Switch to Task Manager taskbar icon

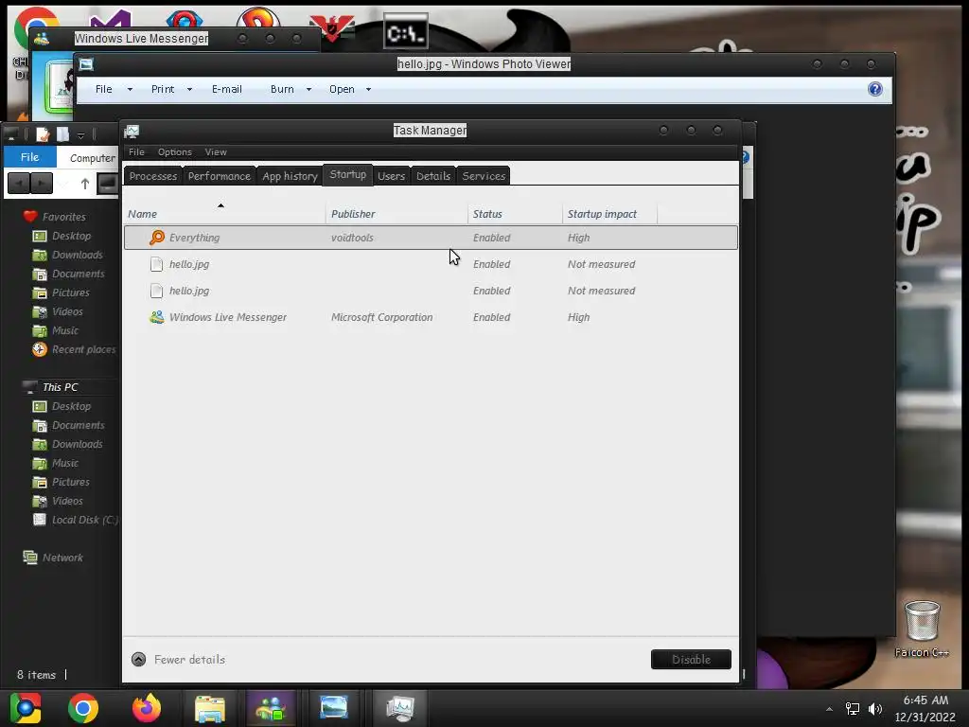[400, 708]
